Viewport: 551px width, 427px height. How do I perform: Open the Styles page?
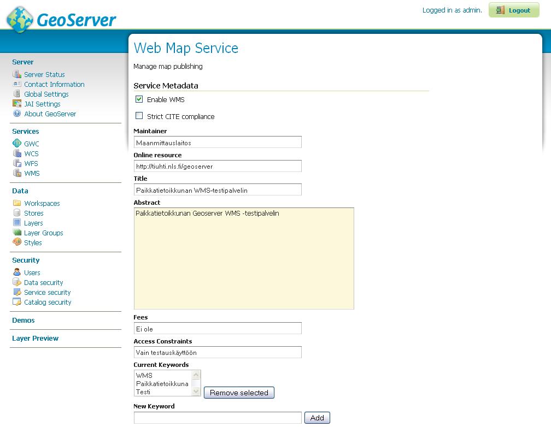[x=33, y=242]
